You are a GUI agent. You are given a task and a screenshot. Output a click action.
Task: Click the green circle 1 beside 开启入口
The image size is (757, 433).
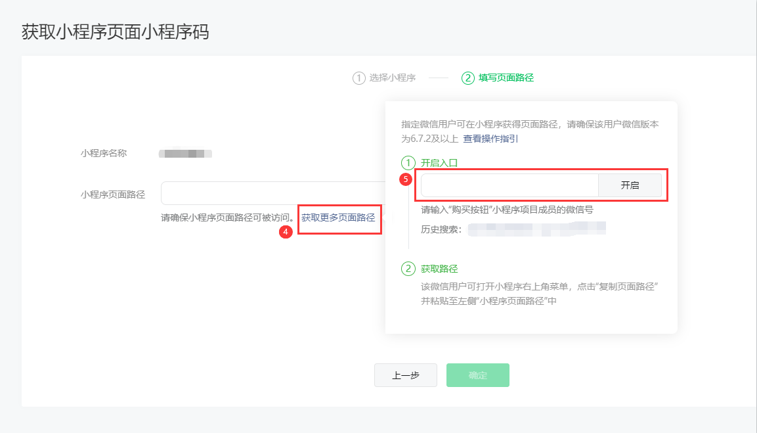[x=408, y=162]
